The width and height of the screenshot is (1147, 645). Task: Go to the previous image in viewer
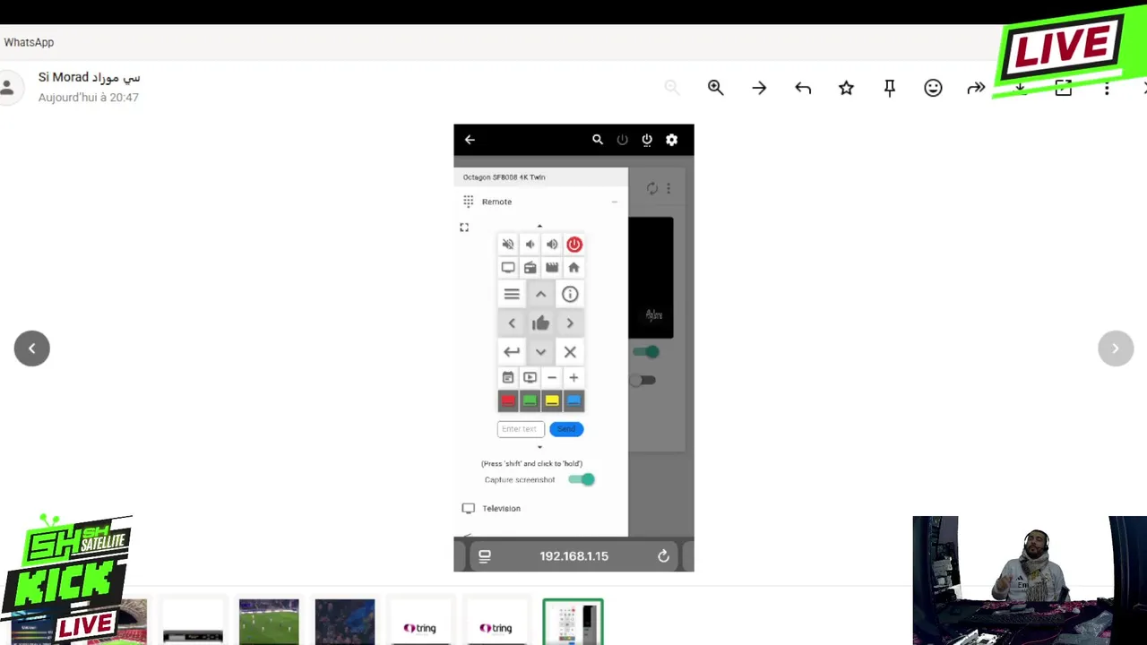[x=32, y=348]
